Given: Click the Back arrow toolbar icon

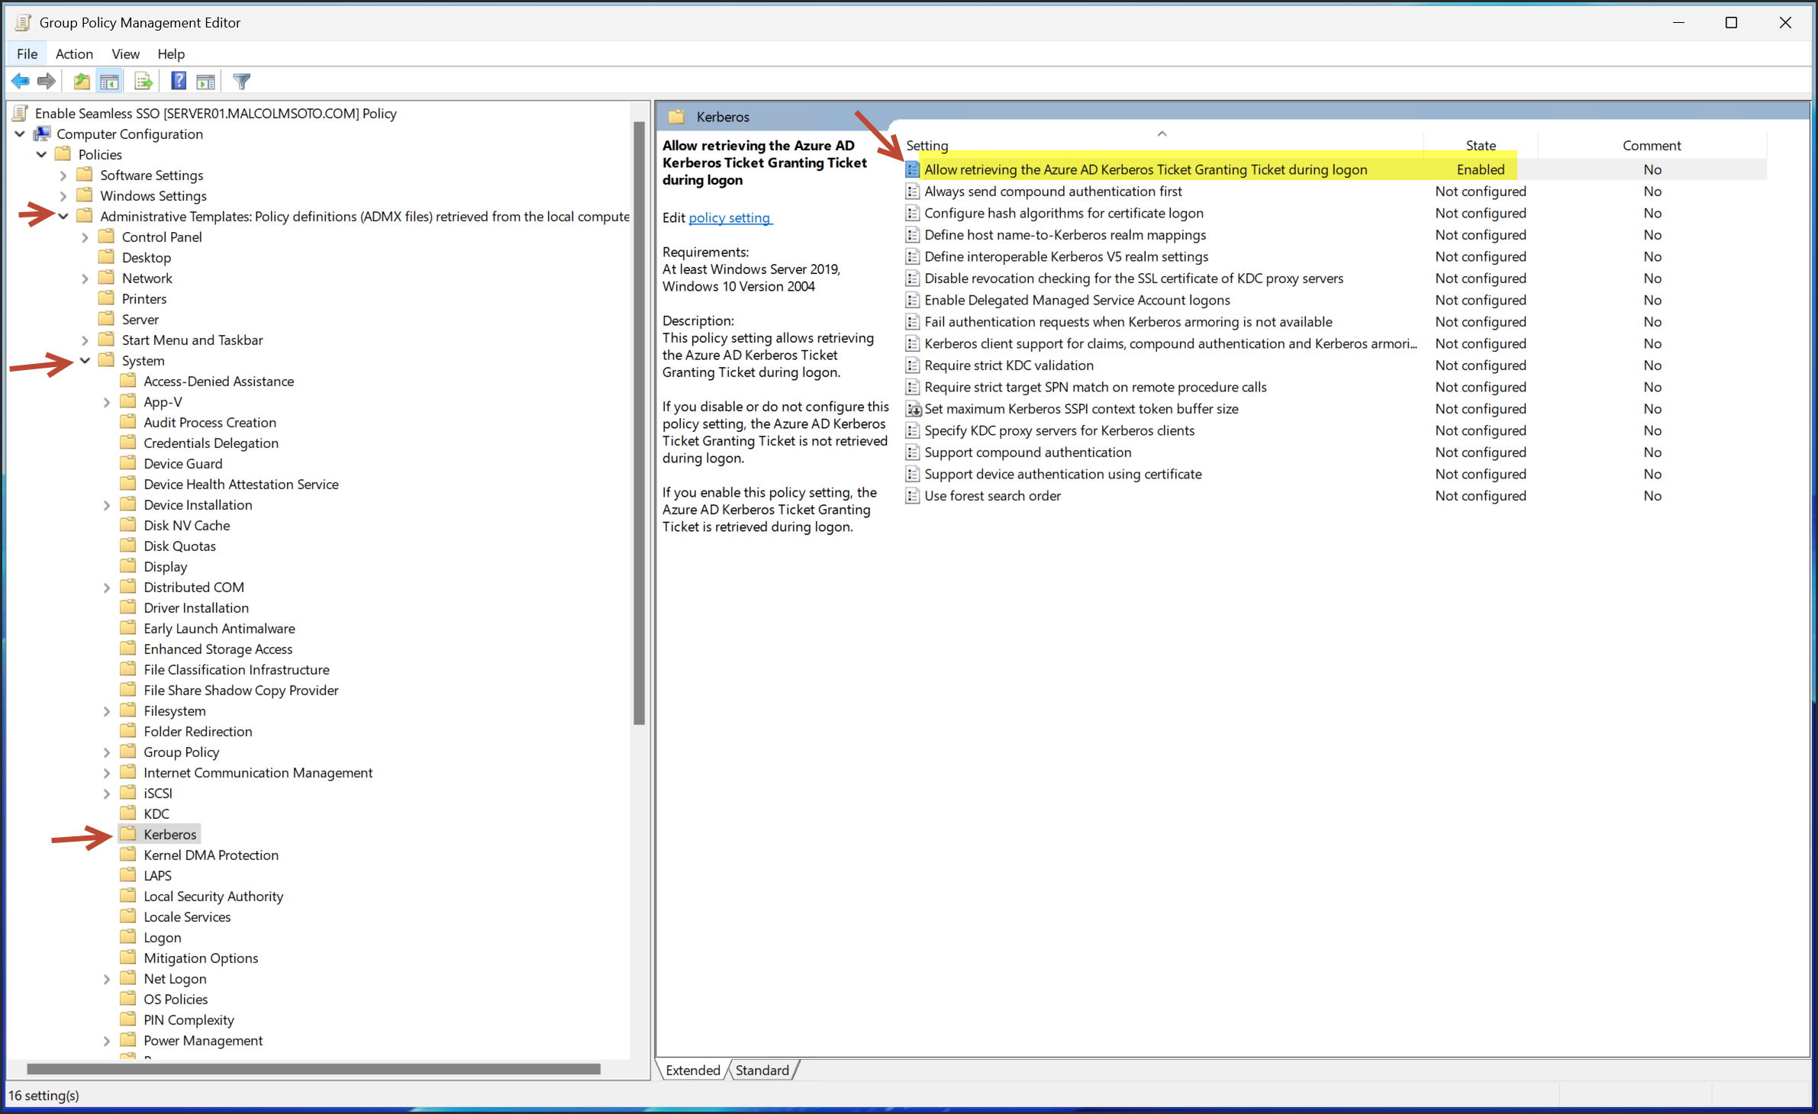Looking at the screenshot, I should coord(21,81).
